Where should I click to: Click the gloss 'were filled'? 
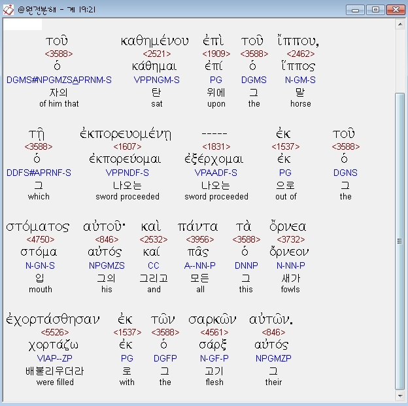(55, 382)
